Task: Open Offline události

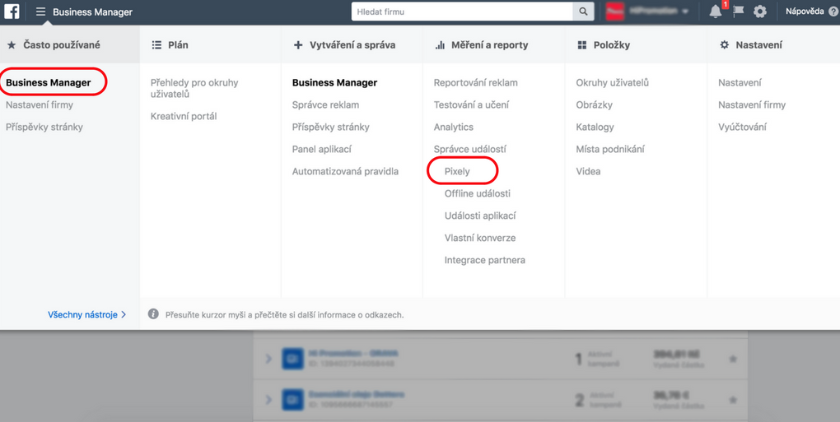Action: coord(478,193)
